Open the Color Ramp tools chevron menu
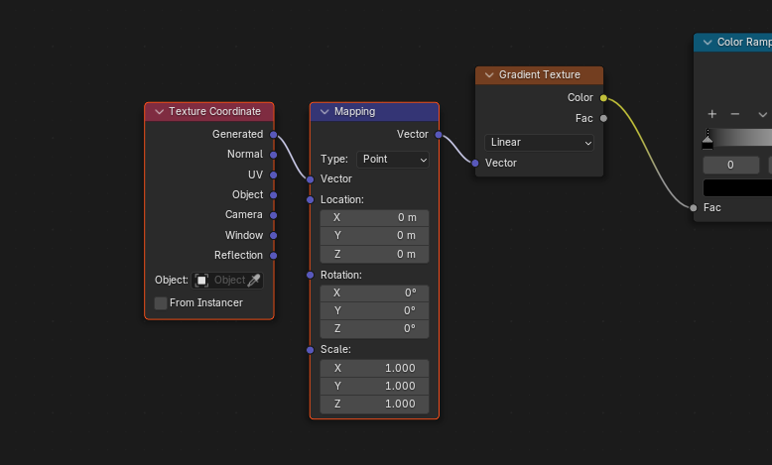Image resolution: width=772 pixels, height=465 pixels. click(x=762, y=114)
